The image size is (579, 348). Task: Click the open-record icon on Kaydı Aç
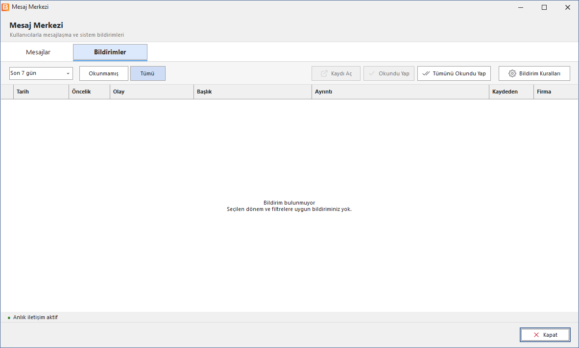point(324,73)
